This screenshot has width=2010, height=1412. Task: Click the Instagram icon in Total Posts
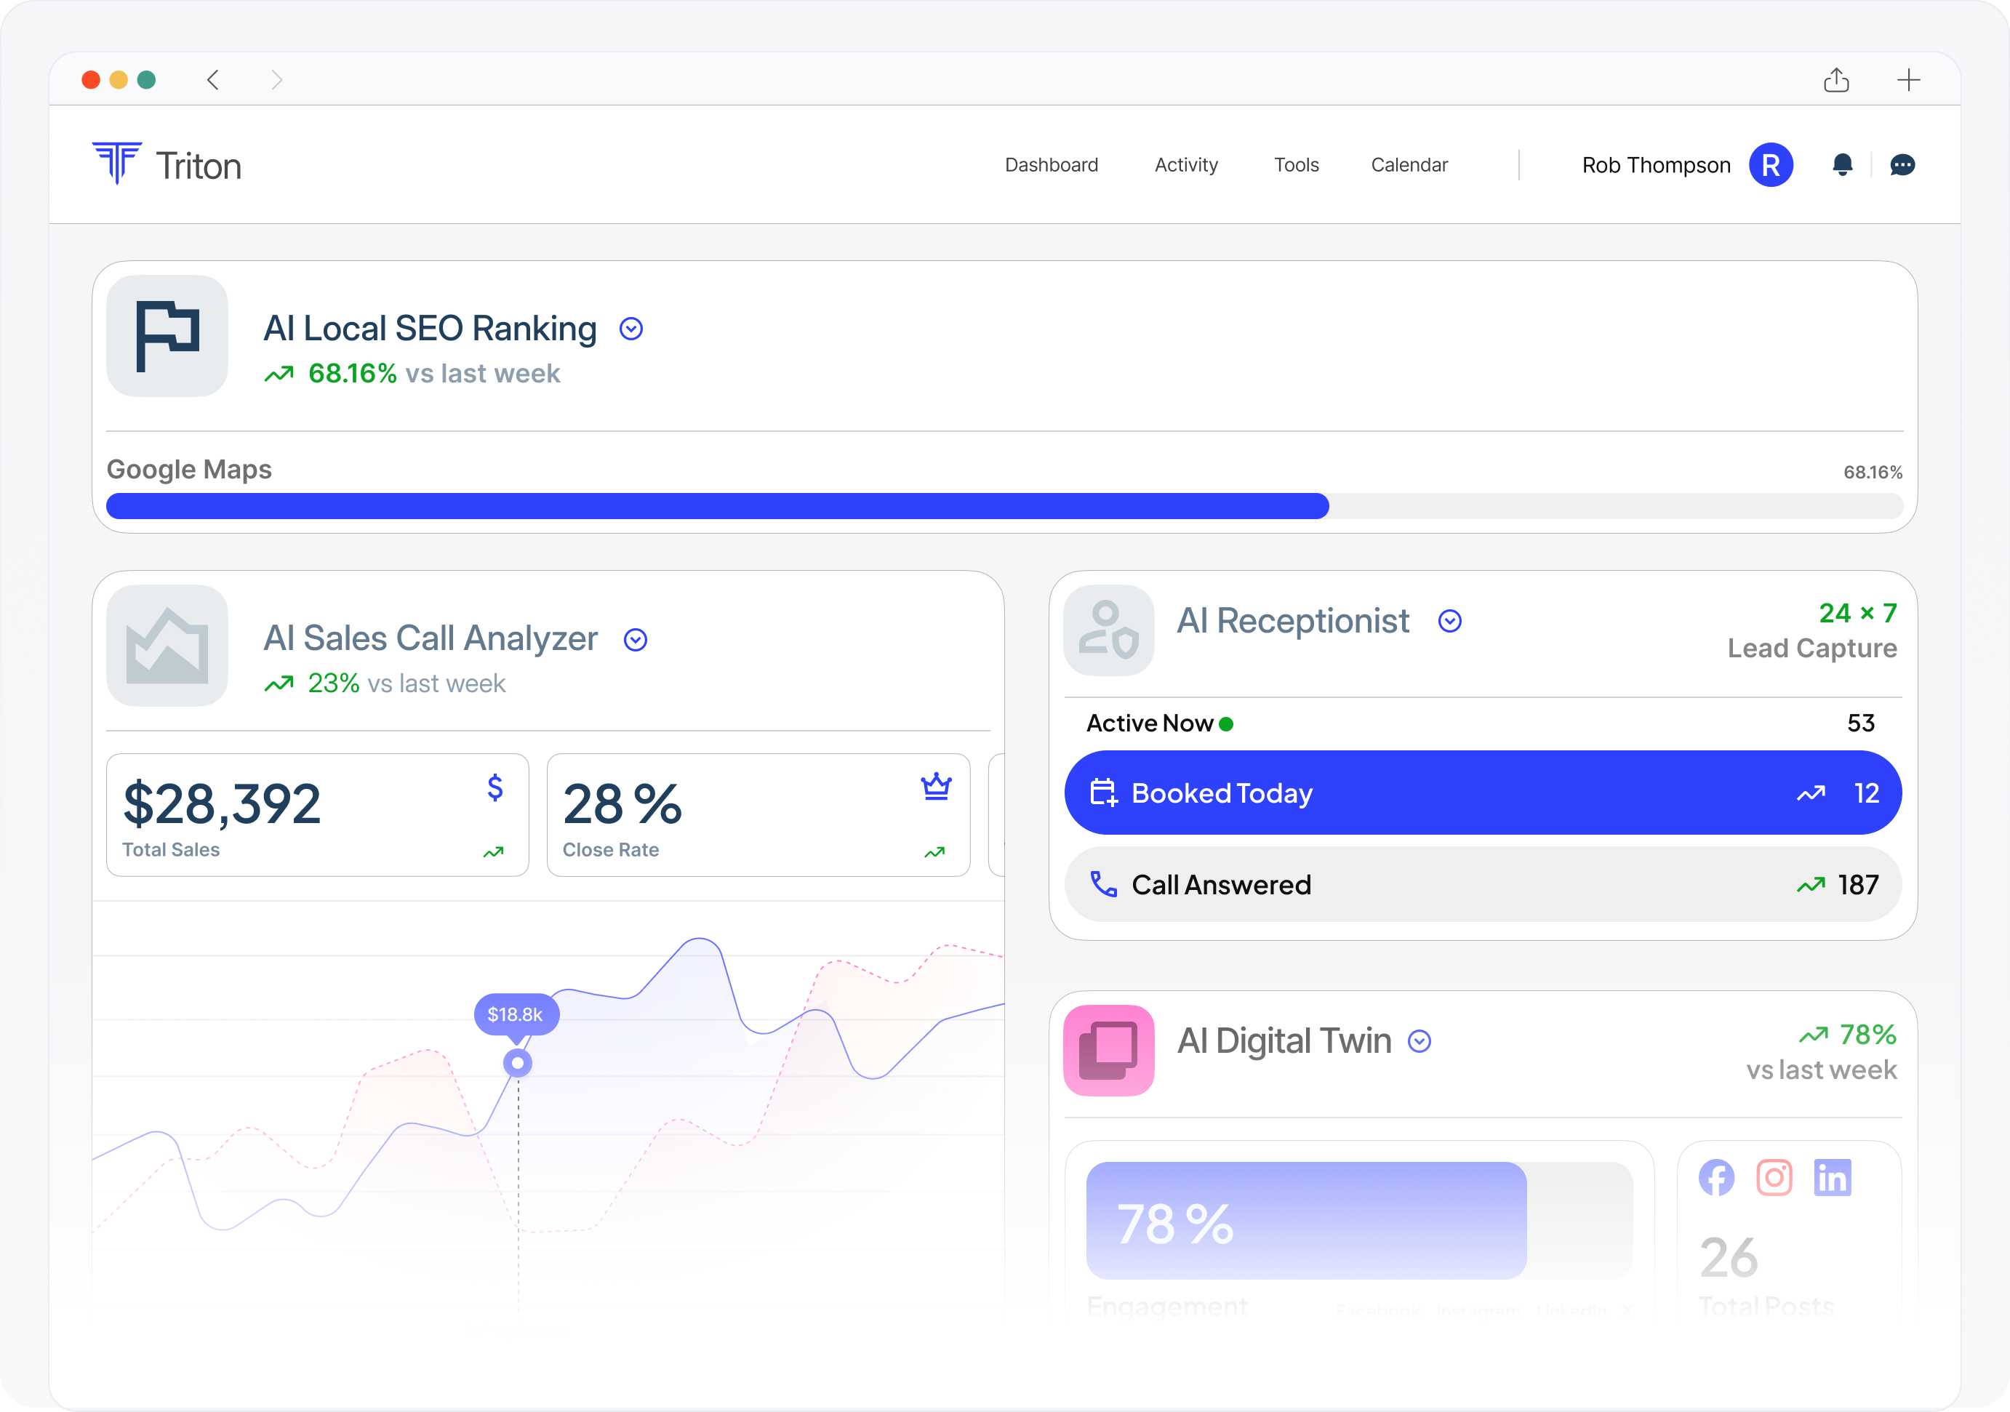click(1774, 1177)
